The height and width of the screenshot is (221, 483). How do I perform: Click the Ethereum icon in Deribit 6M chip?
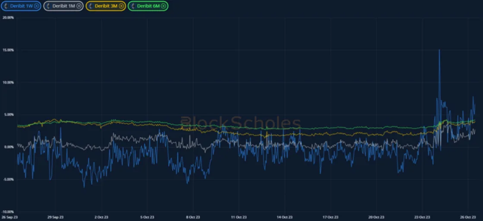[133, 6]
